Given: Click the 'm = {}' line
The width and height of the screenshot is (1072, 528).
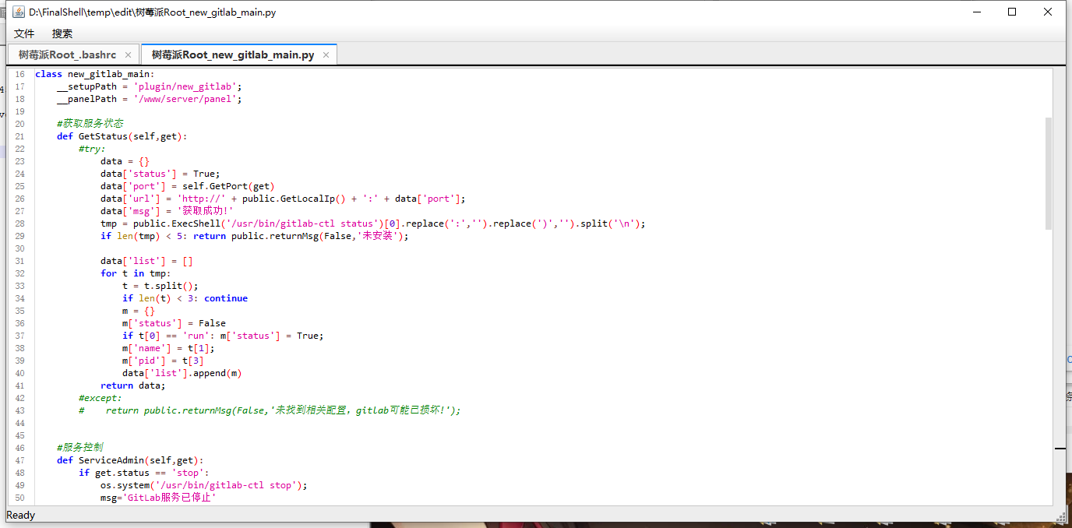Looking at the screenshot, I should pyautogui.click(x=139, y=311).
